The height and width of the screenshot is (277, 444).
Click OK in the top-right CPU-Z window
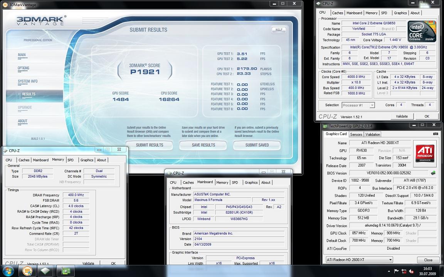pyautogui.click(x=427, y=116)
